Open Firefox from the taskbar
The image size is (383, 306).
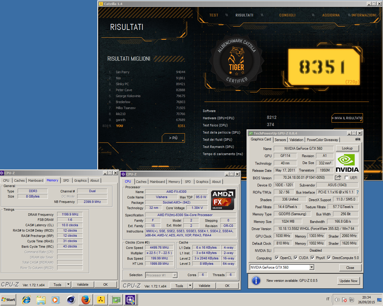click(x=86, y=299)
